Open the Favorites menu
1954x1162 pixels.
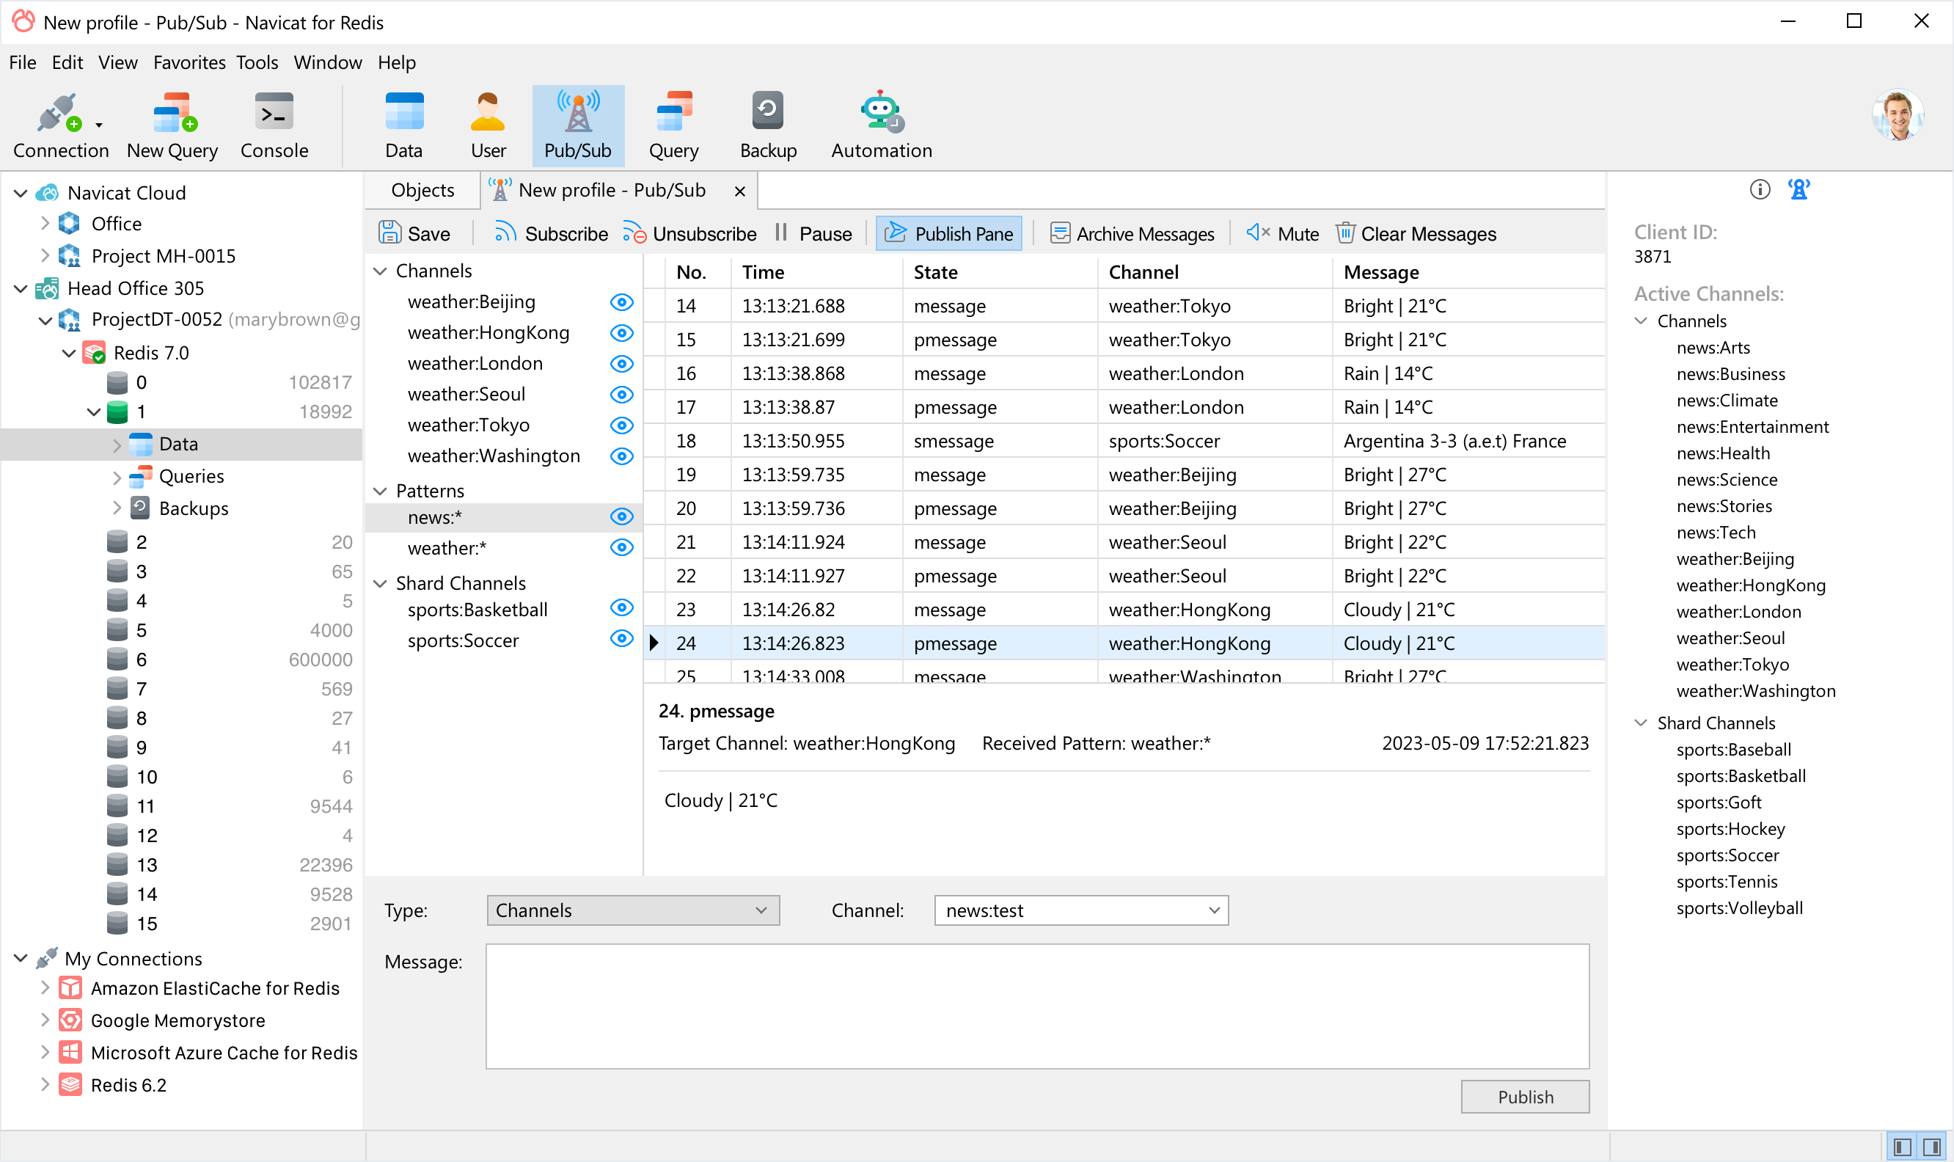click(x=189, y=62)
